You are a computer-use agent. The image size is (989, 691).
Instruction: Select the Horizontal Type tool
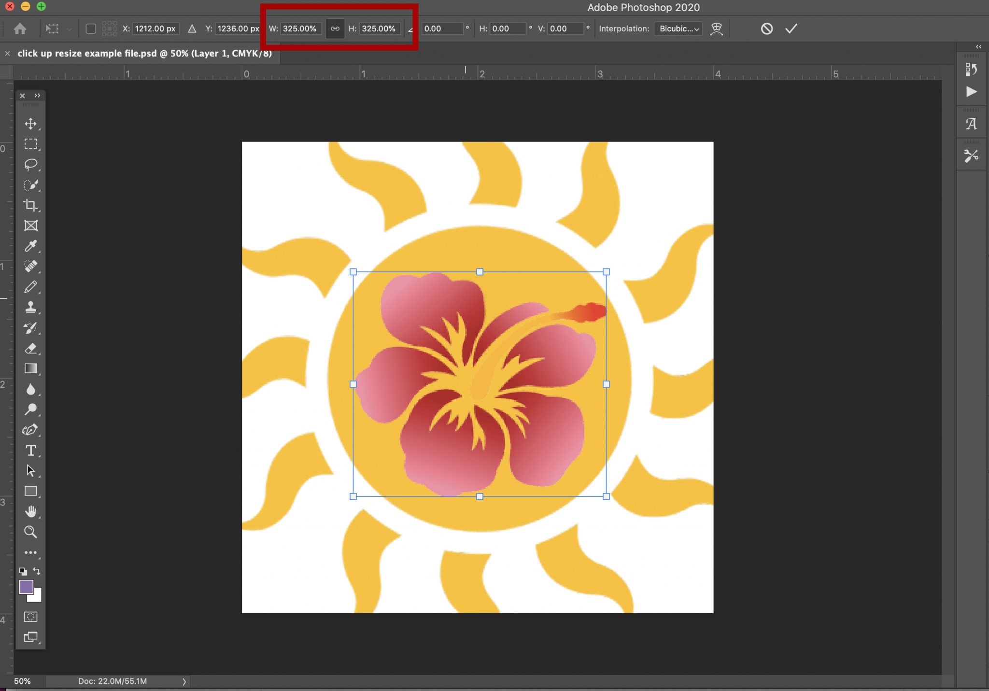31,451
